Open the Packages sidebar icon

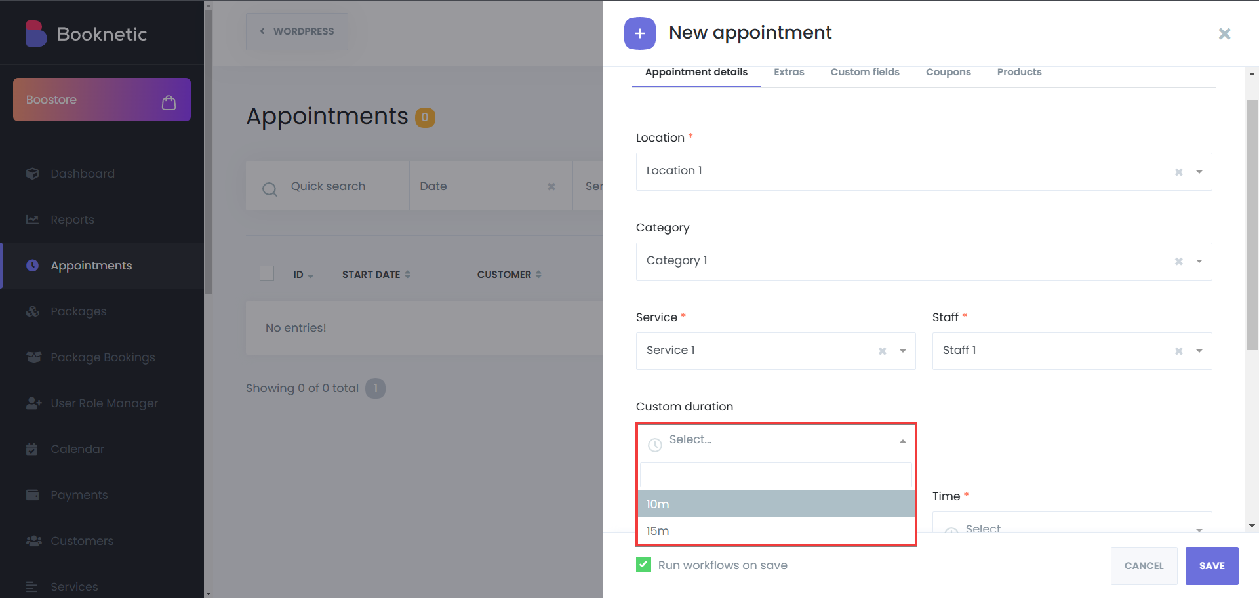pyautogui.click(x=33, y=311)
